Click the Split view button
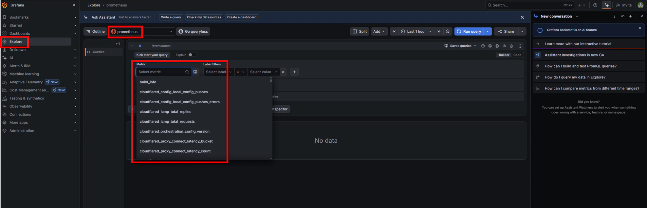 coord(360,31)
